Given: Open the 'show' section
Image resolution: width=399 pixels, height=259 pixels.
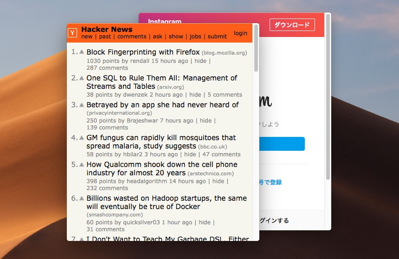Looking at the screenshot, I should pos(176,37).
